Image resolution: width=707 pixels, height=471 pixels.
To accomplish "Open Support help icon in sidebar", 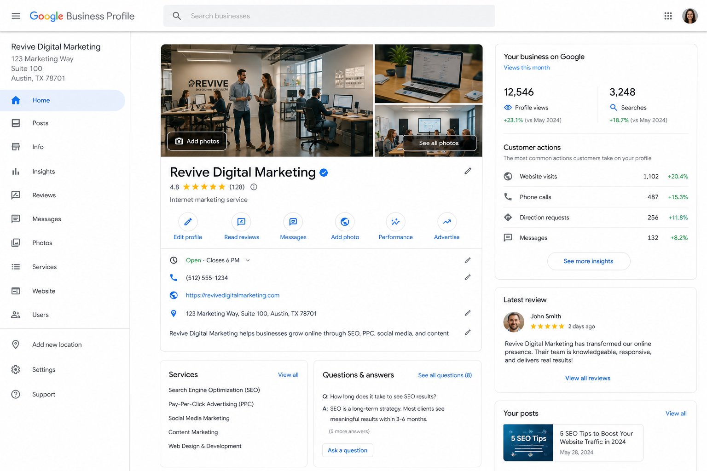I will (16, 395).
